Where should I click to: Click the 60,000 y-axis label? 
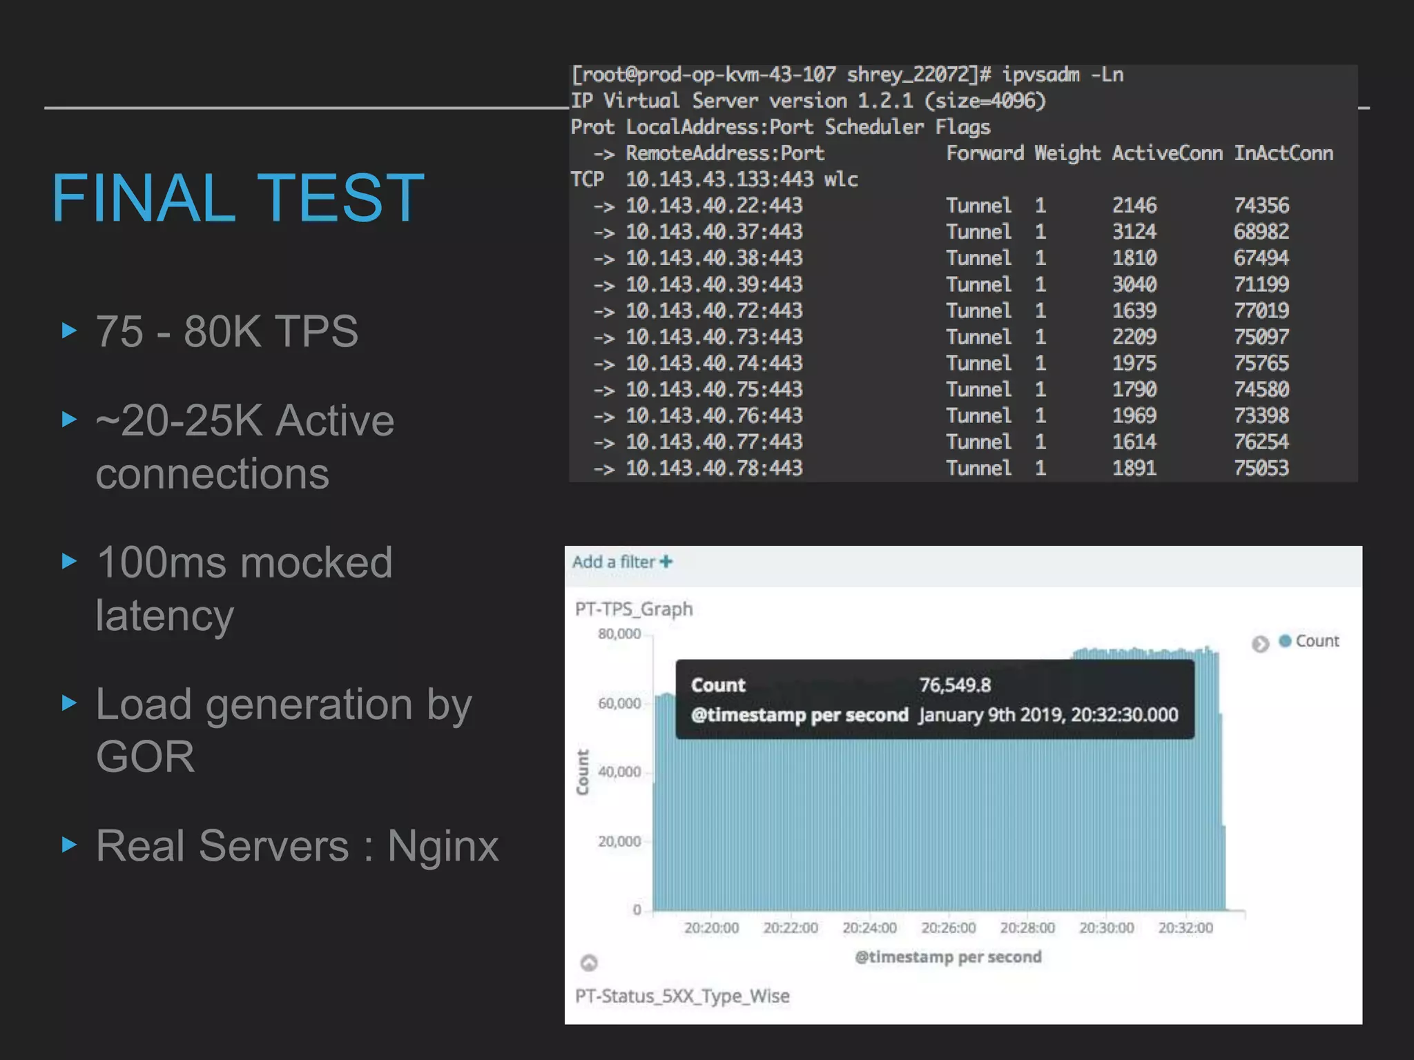[619, 703]
